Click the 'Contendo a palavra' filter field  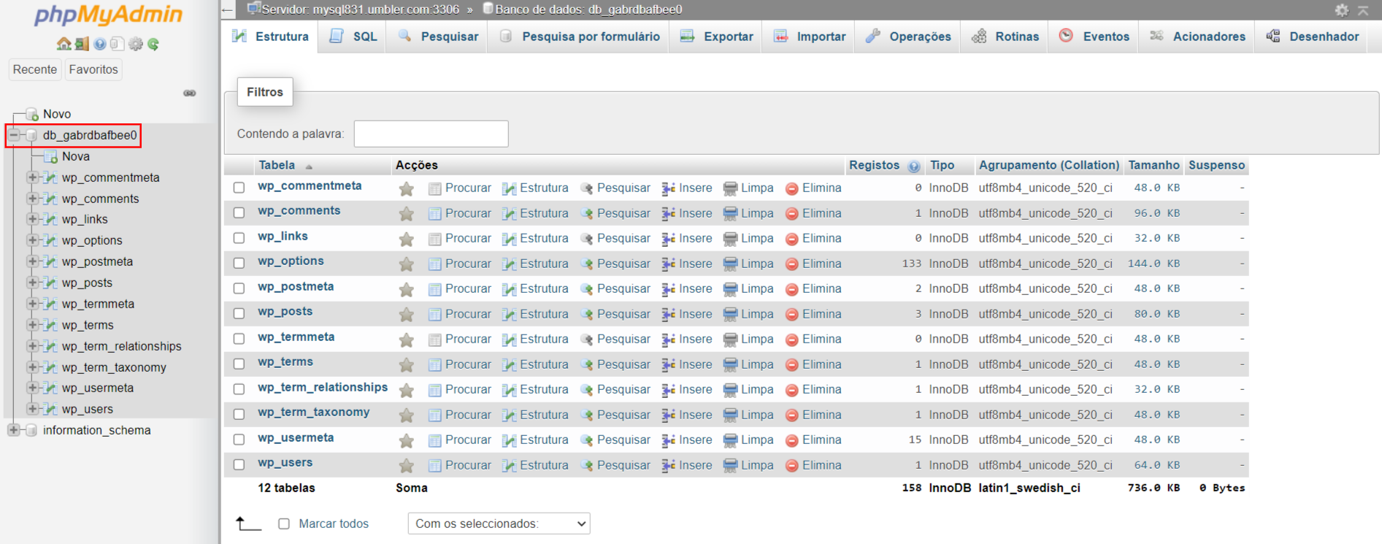431,134
